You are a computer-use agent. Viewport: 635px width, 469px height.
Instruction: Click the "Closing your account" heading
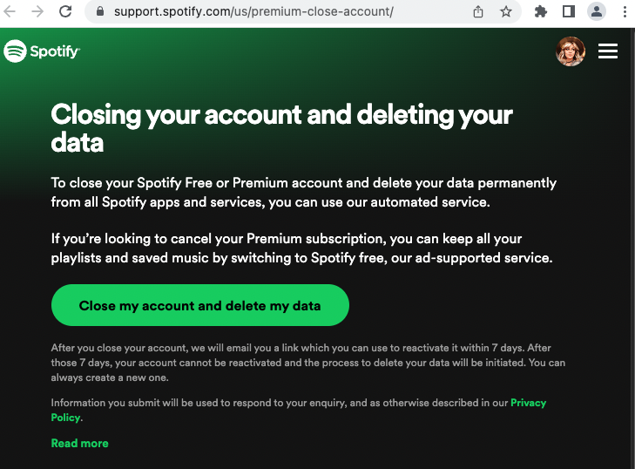click(281, 127)
